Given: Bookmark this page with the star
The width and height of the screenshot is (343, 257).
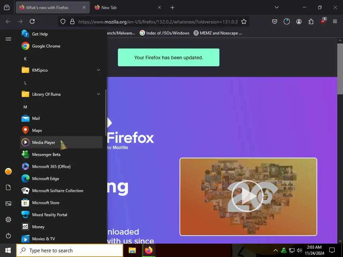Looking at the screenshot, I should (244, 21).
